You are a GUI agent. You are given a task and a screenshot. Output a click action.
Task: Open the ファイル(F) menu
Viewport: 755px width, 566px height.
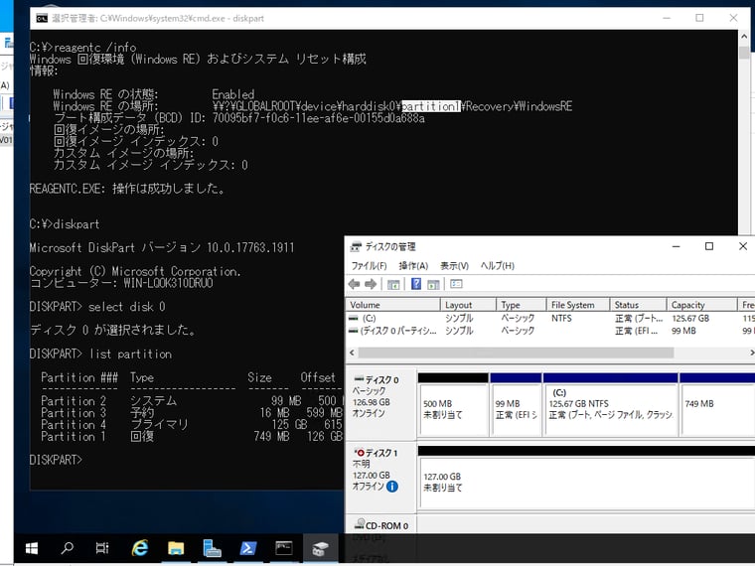369,266
